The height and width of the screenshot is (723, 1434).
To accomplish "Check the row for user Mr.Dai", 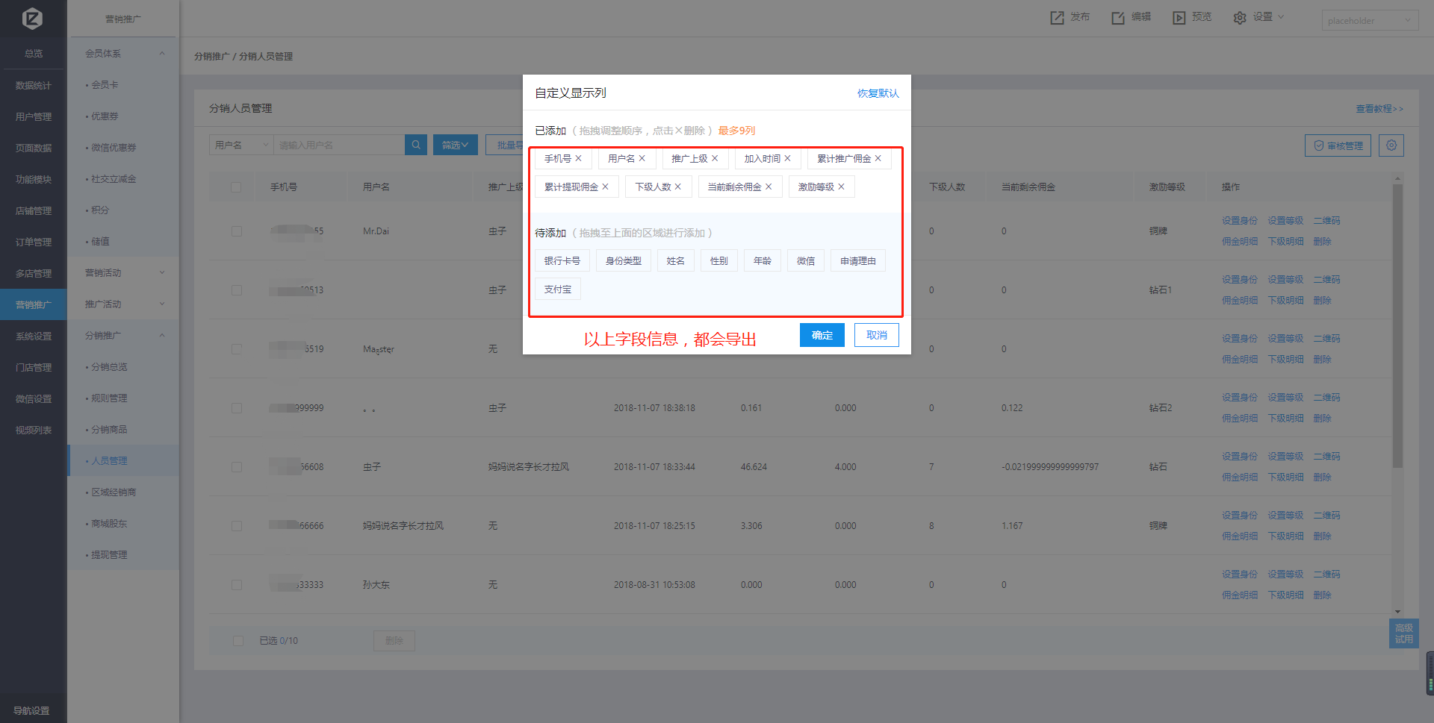I will [237, 231].
